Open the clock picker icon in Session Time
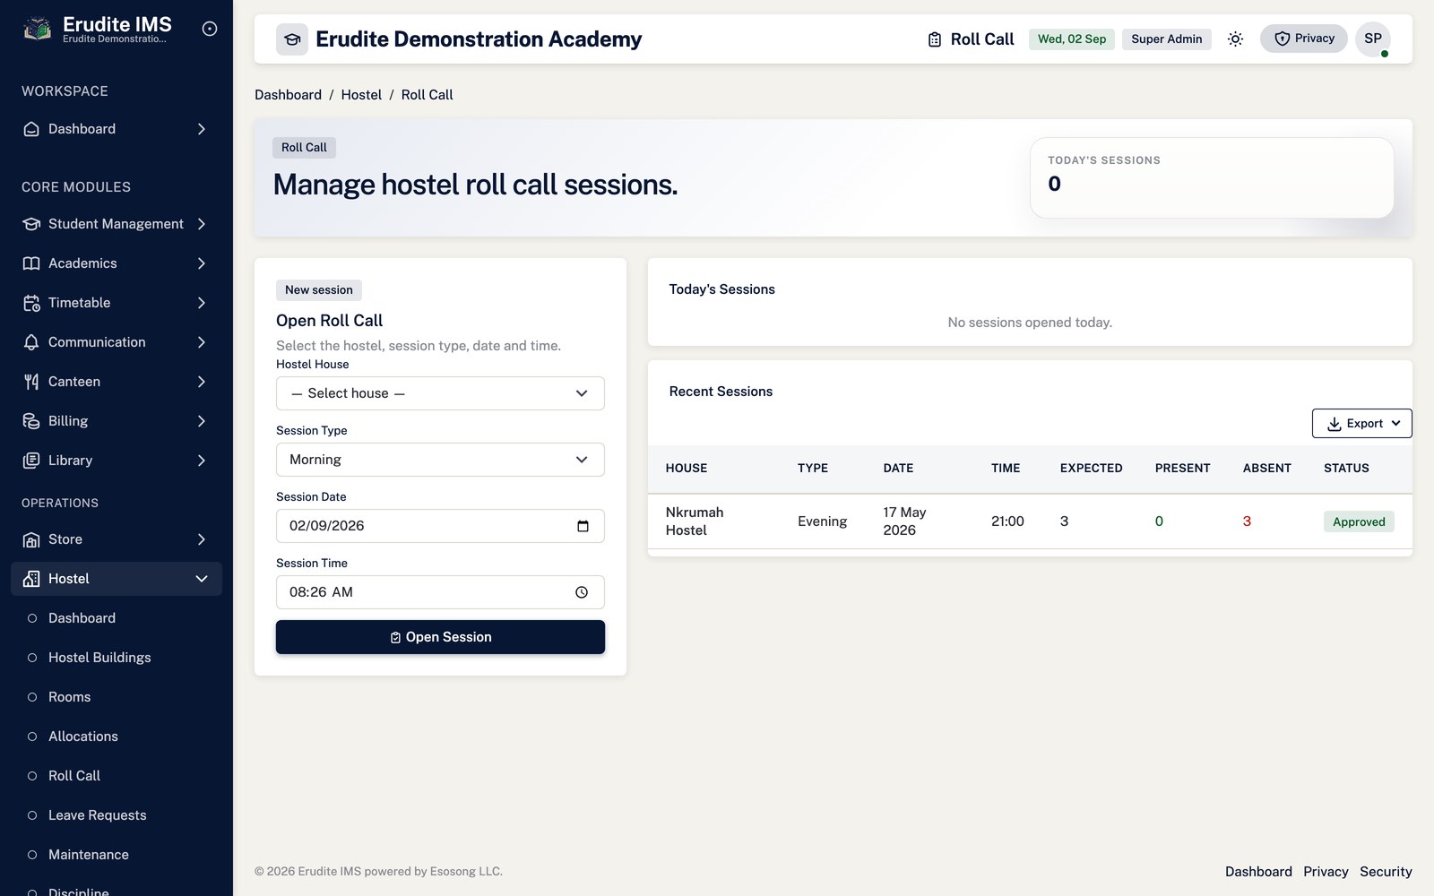Screen dimensions: 1434x896 click(582, 592)
